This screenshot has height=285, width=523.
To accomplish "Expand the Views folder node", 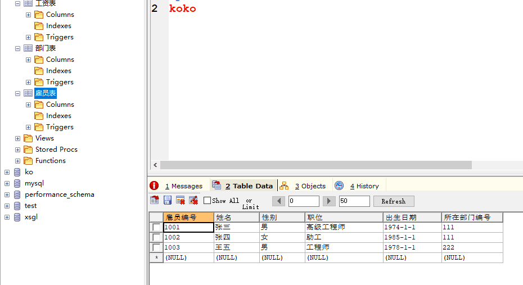I will 17,138.
